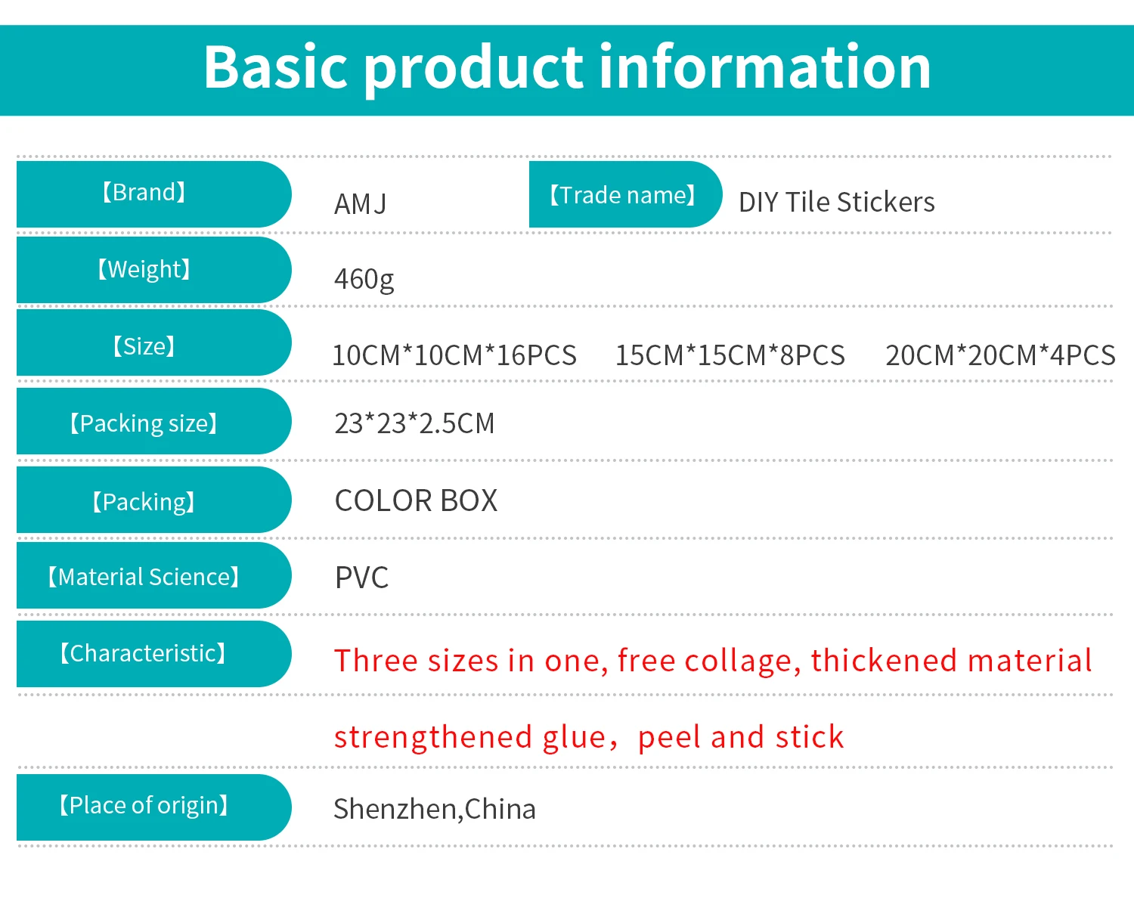Image resolution: width=1134 pixels, height=917 pixels.
Task: Select the Trade name label pill
Action: [x=625, y=194]
